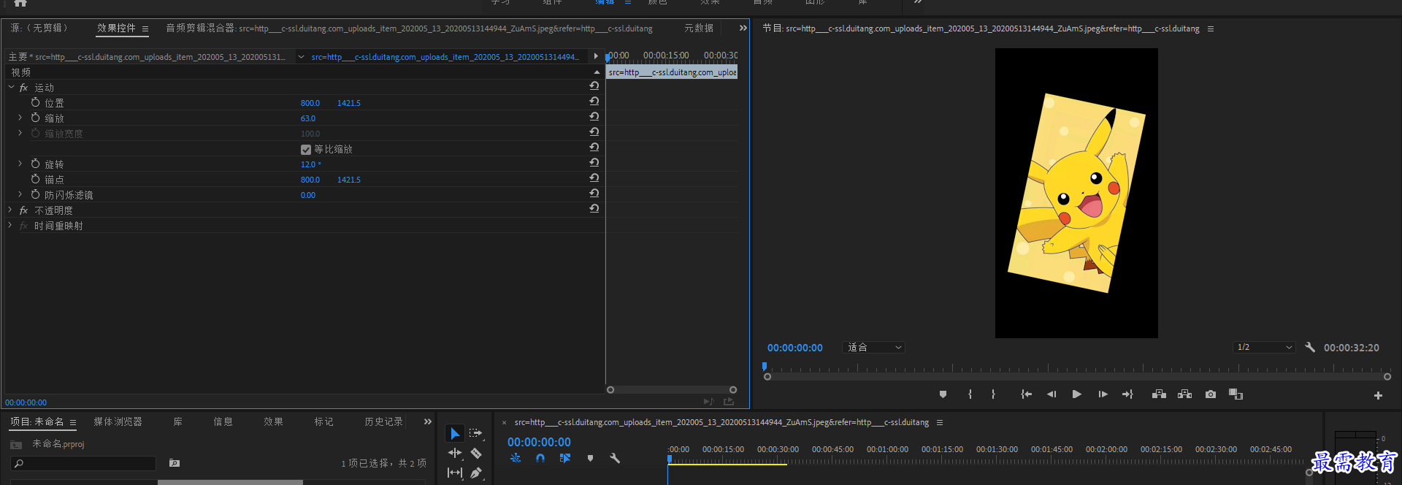The image size is (1402, 485).
Task: Expand the 防闪烁滤镜 property
Action: coord(20,194)
